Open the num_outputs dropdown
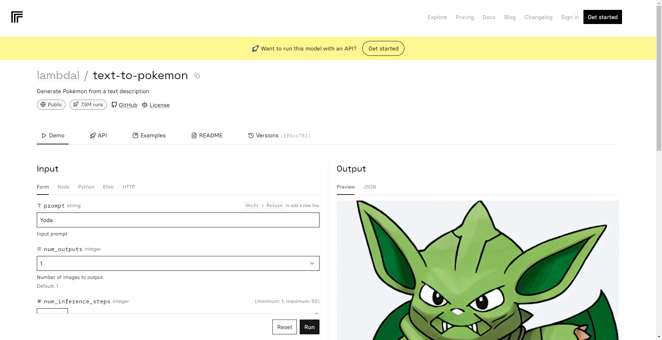The height and width of the screenshot is (340, 662). click(x=178, y=263)
